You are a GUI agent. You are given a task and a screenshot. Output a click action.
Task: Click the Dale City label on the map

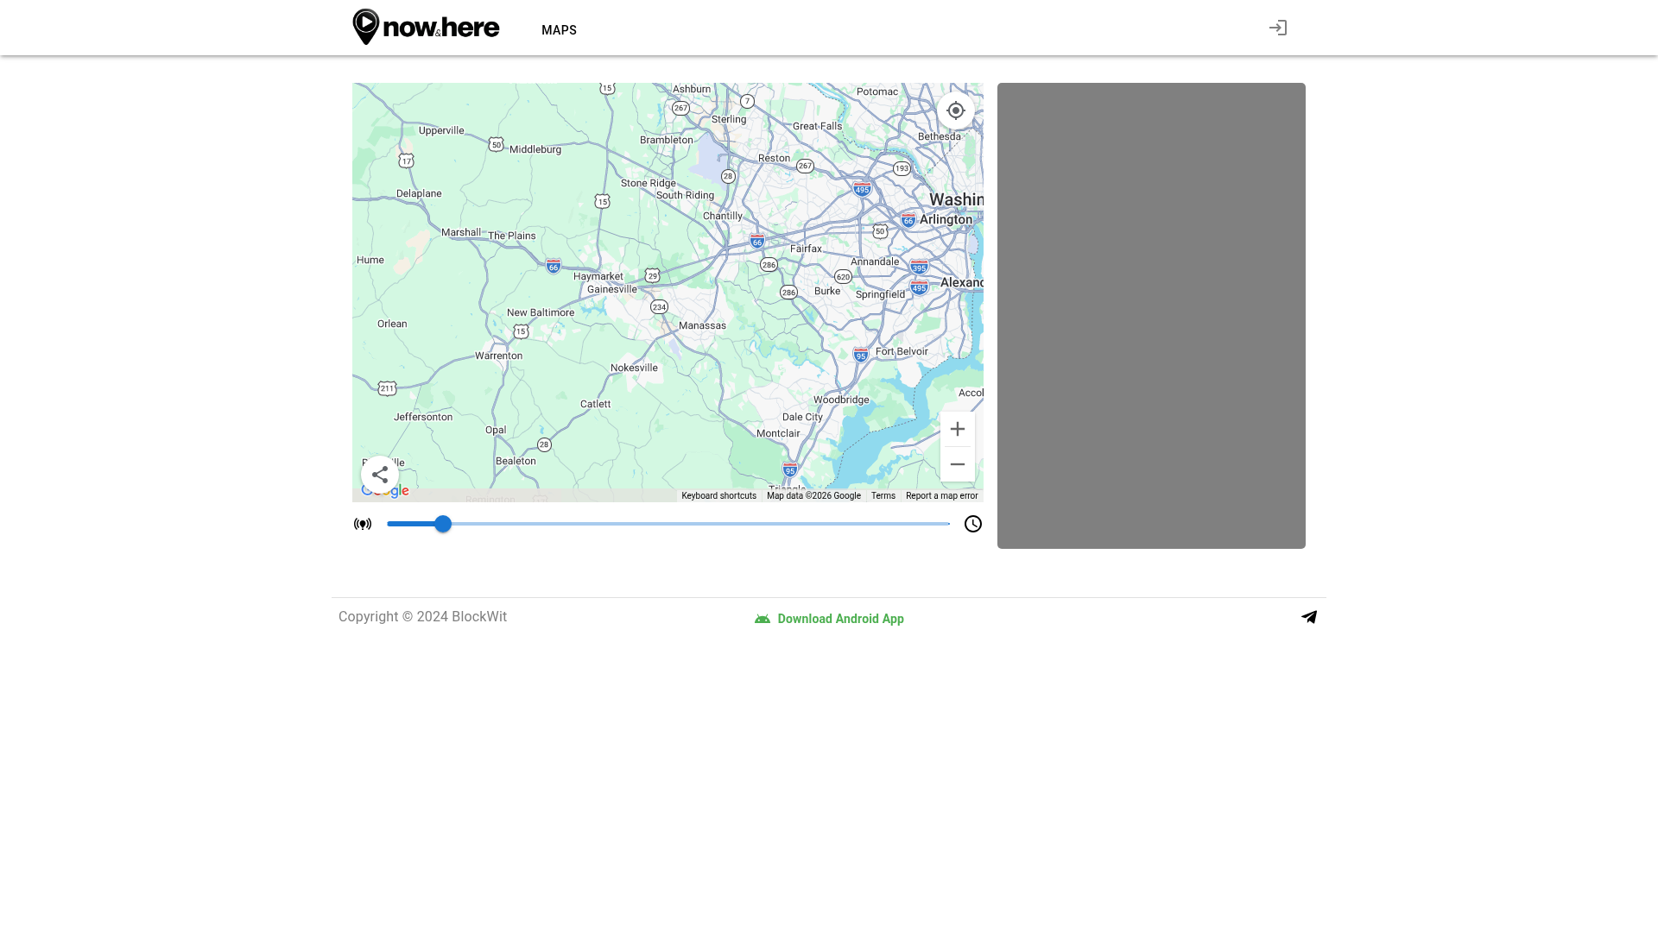click(x=802, y=417)
